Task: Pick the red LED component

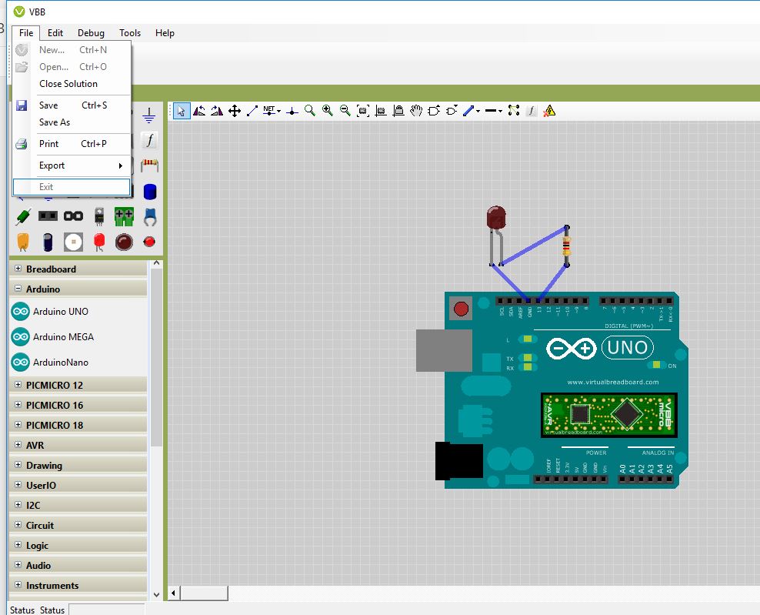Action: point(98,242)
